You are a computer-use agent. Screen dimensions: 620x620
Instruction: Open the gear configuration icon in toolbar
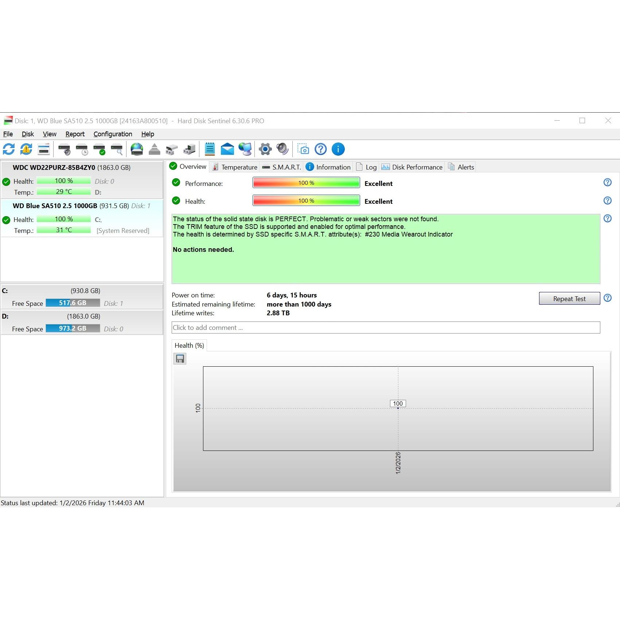tap(265, 149)
